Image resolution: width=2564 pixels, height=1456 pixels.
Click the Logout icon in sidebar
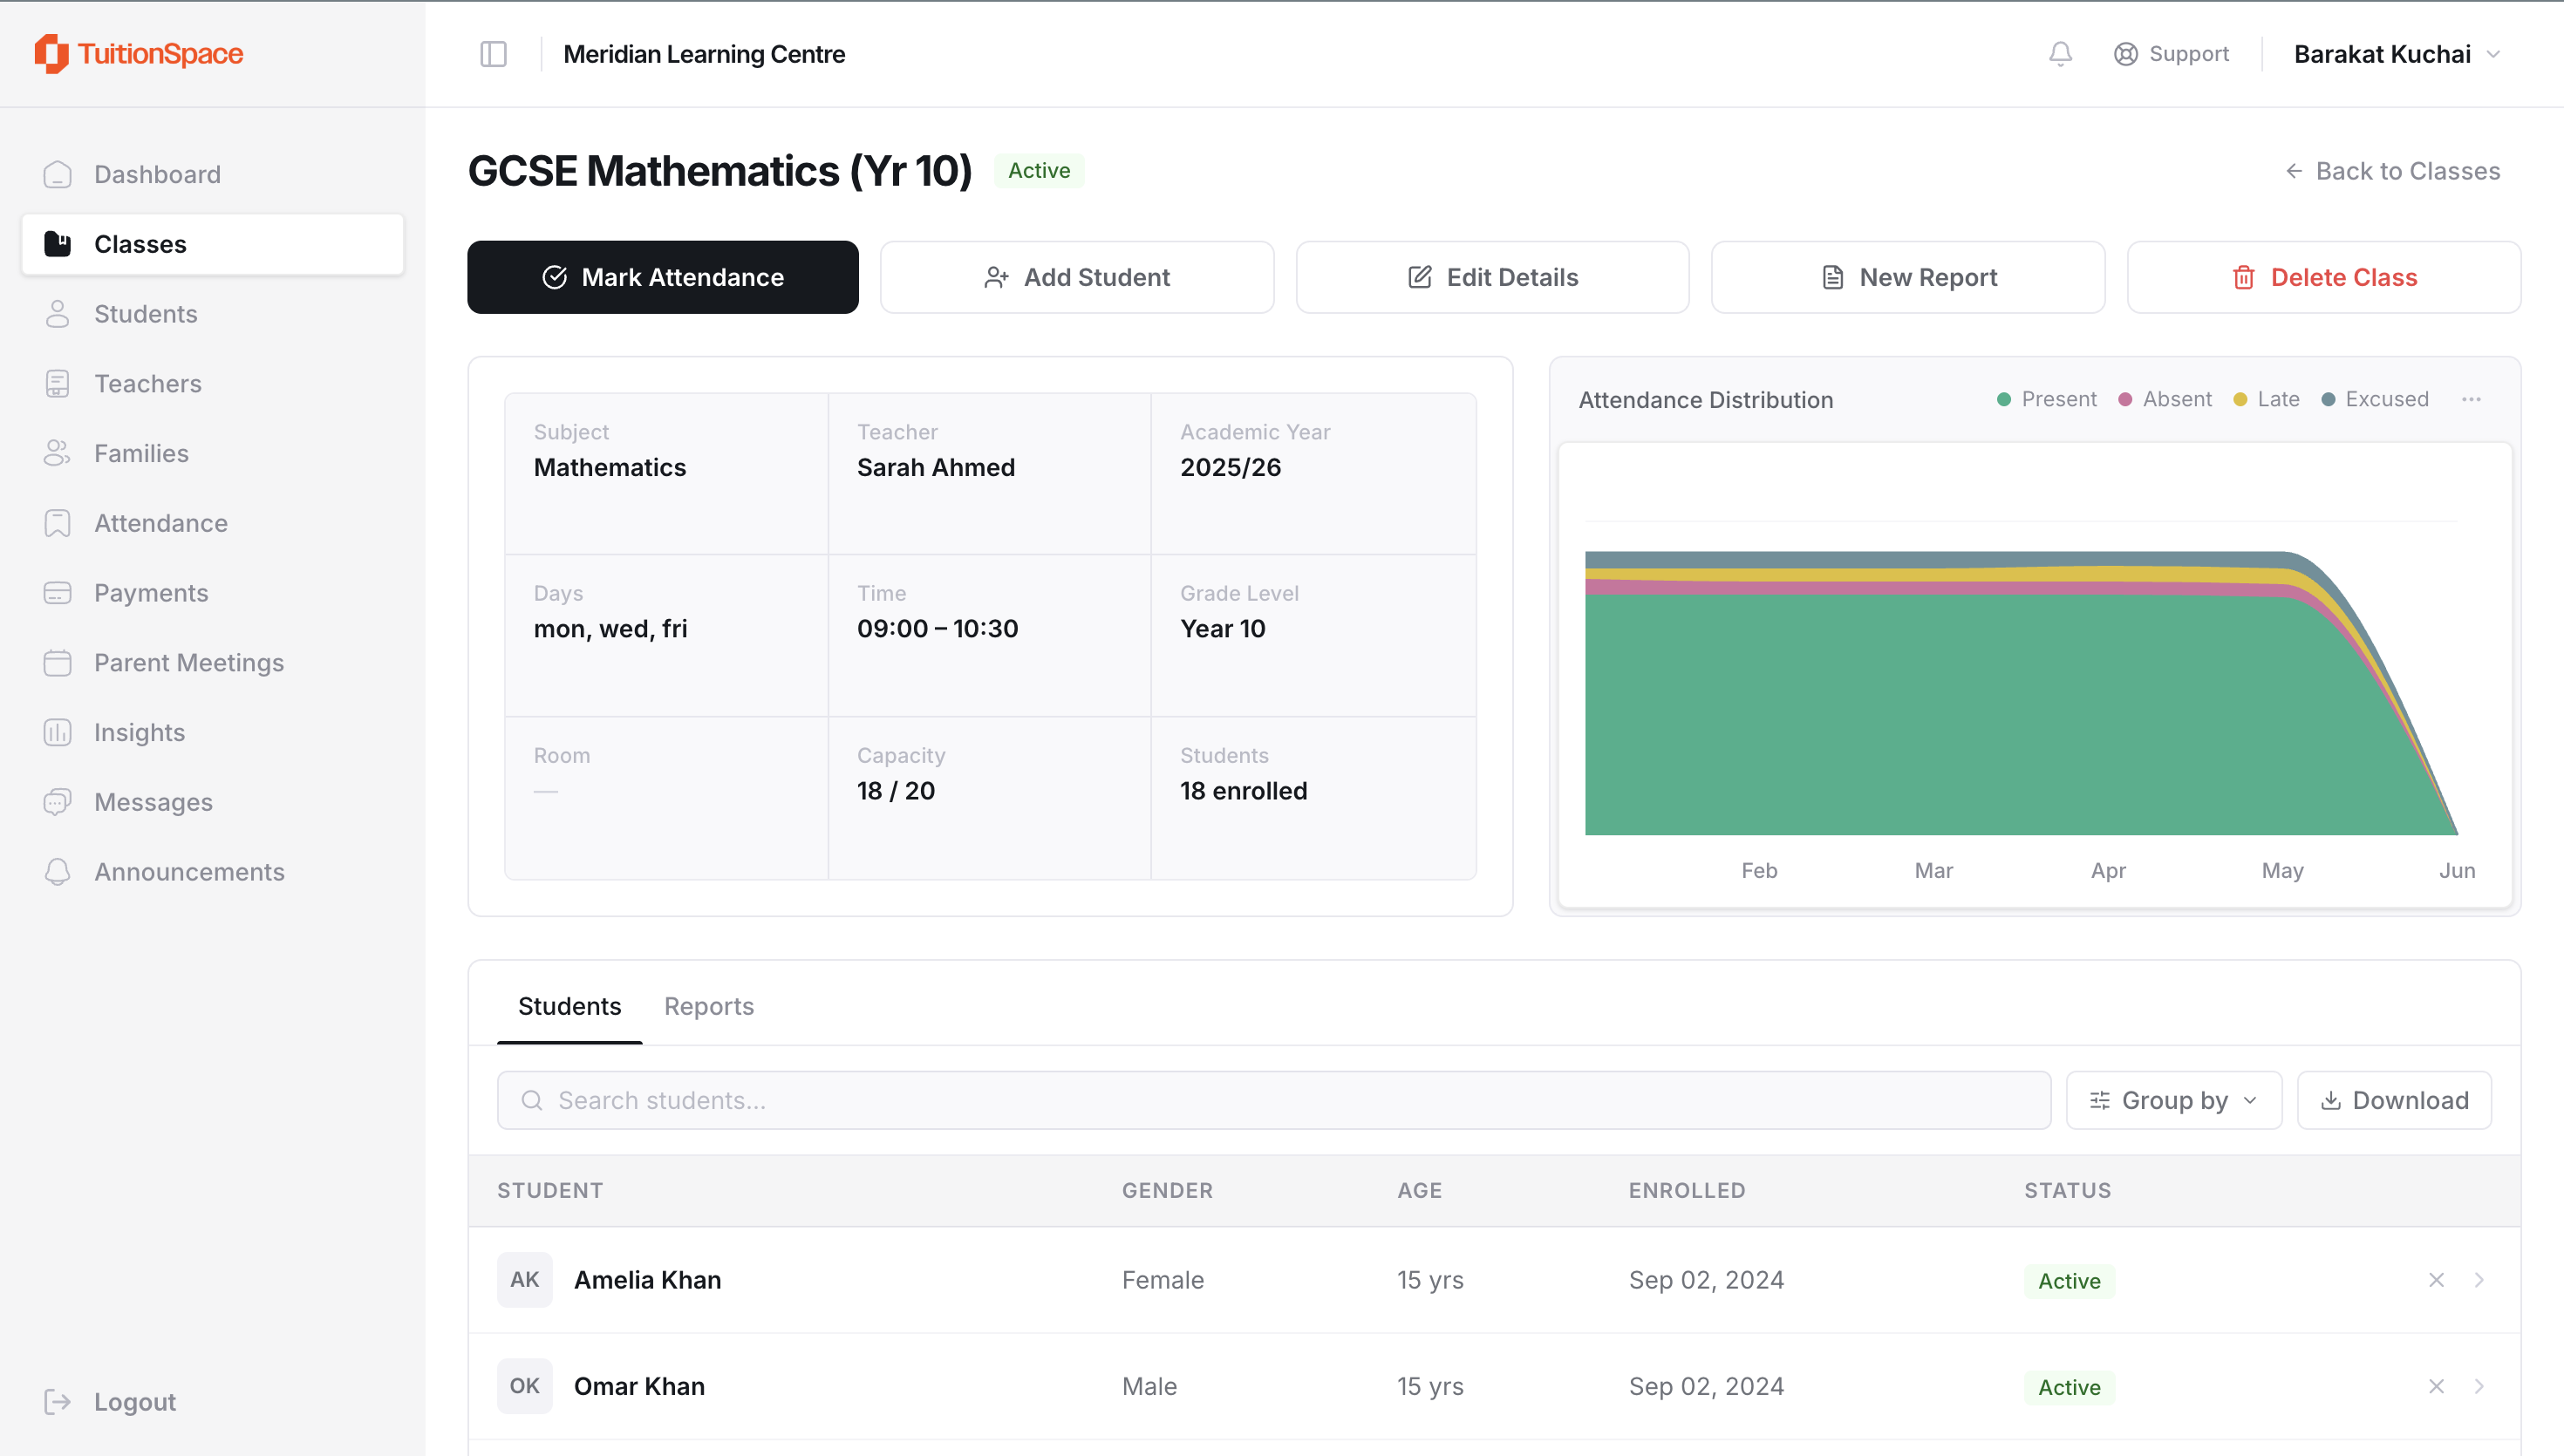pos(58,1401)
